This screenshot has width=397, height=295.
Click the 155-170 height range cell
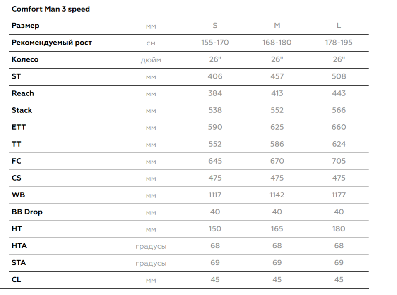tap(215, 43)
